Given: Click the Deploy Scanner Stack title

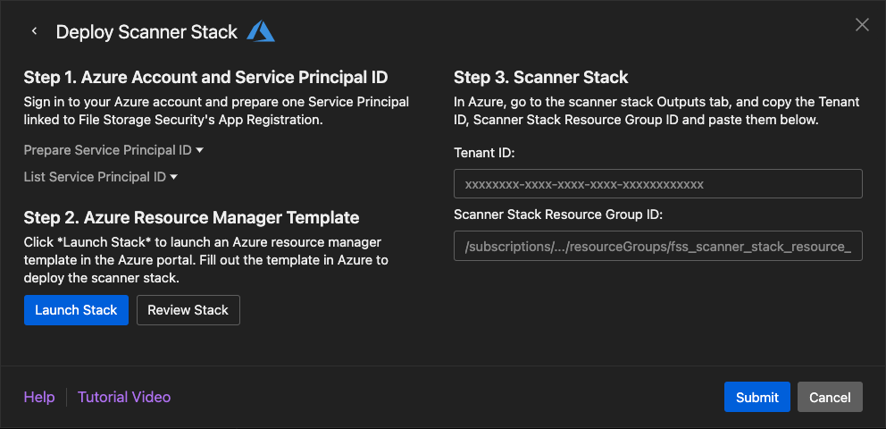Looking at the screenshot, I should click(146, 32).
